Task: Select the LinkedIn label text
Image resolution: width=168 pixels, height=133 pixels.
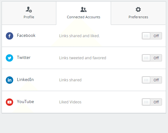Action: point(25,80)
